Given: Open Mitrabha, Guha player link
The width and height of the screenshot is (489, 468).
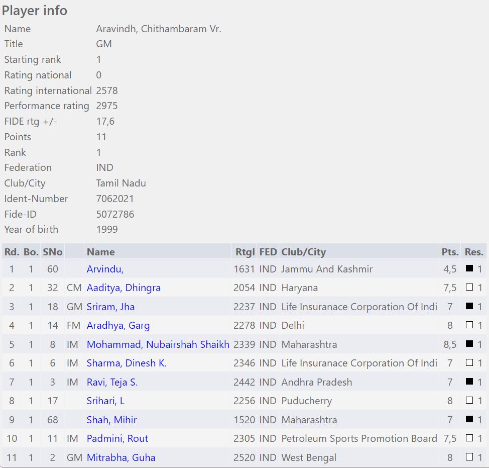Looking at the screenshot, I should pos(121,458).
